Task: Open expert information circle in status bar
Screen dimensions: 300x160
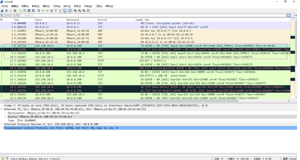Action: pyautogui.click(x=3, y=159)
